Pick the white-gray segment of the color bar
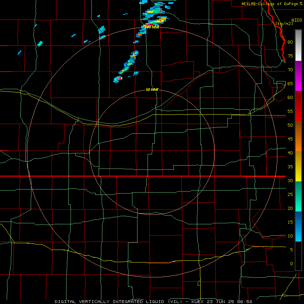Image resolution: width=304 pixels, height=304 pixels. click(298, 45)
